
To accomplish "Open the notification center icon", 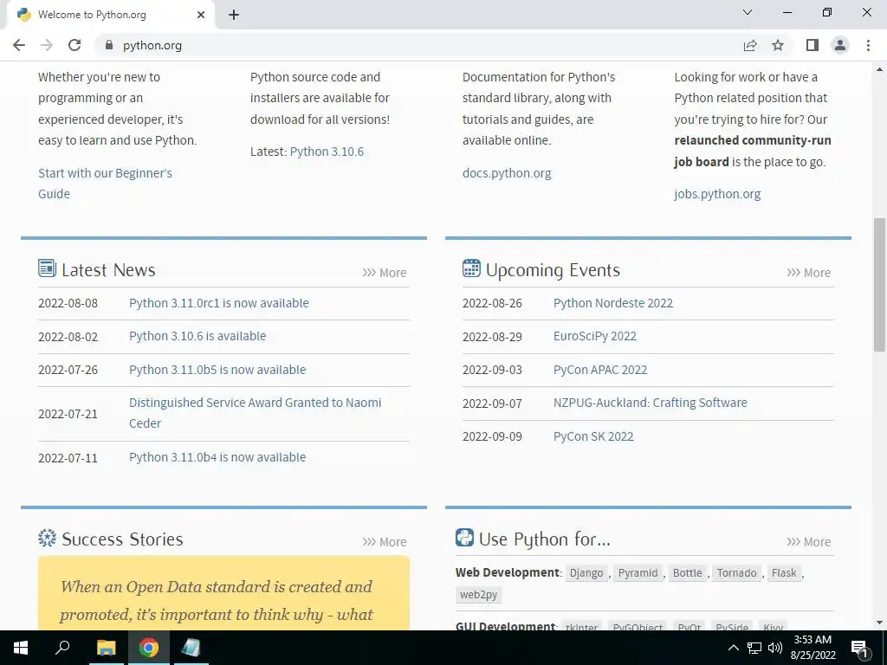I will pos(860,648).
